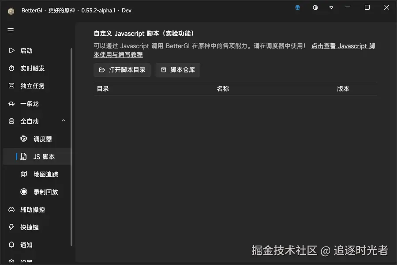Switch the theme with the half-circle icon
397x265 pixels.
(315, 8)
